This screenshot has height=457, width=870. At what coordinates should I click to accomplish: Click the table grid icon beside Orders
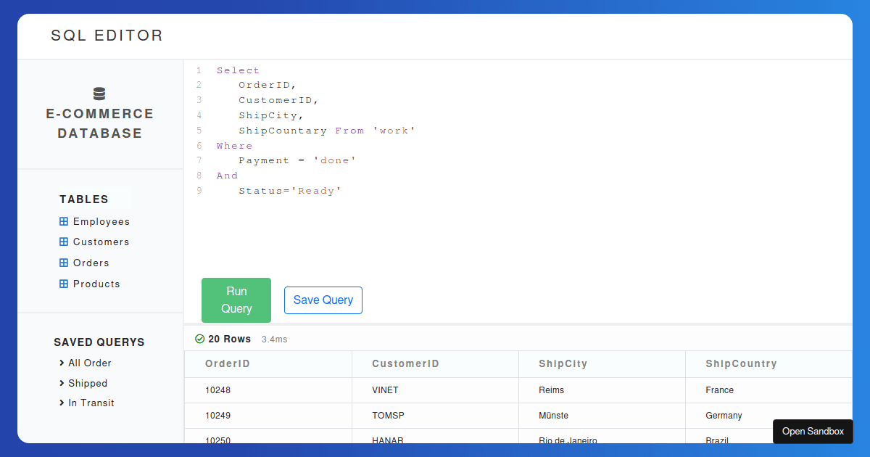click(65, 263)
